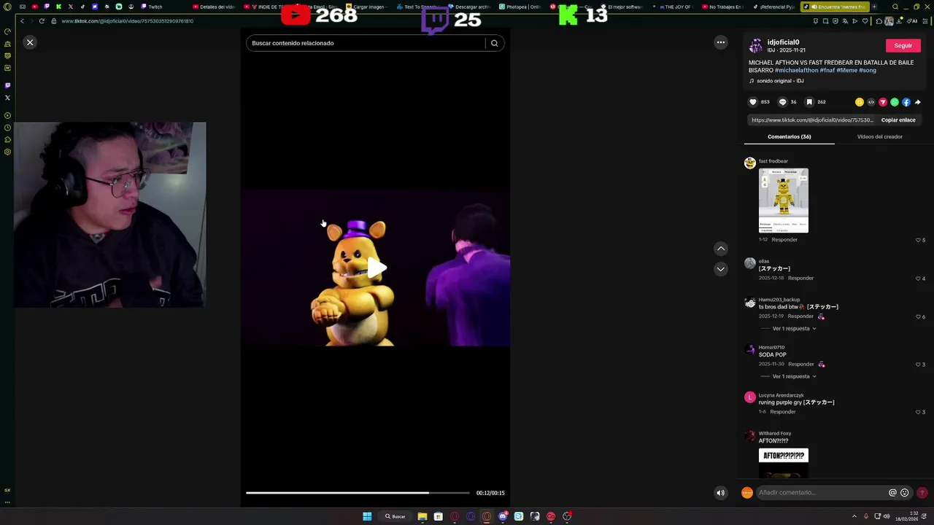
Task: Open settings gear in browser sidebar
Action: tap(7, 152)
